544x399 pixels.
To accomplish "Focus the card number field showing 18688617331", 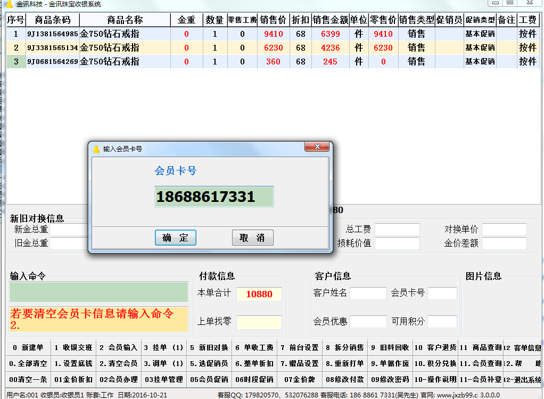I will 214,197.
